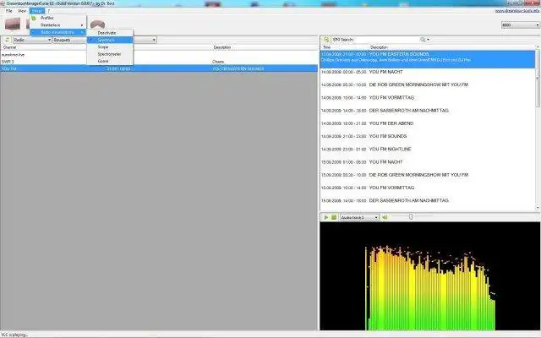The height and width of the screenshot is (338, 541).
Task: Click Charts description in SWR 3 row
Action: pos(218,62)
